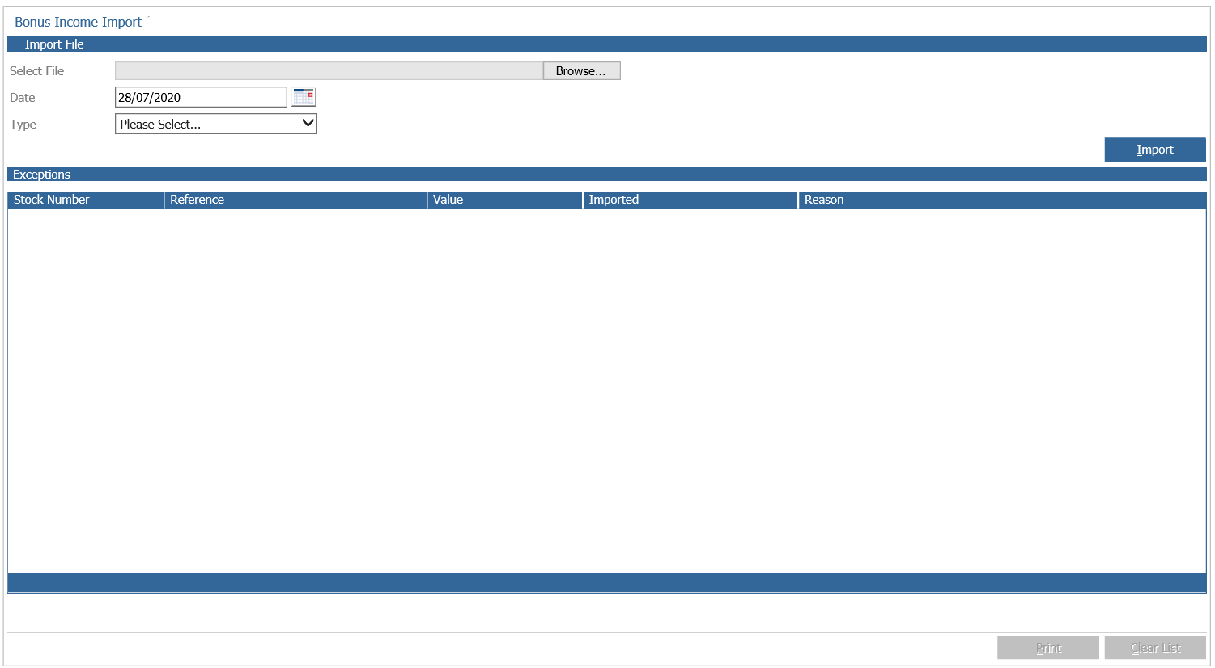Open the Type dropdown
Image resolution: width=1215 pixels, height=668 pixels.
click(216, 124)
